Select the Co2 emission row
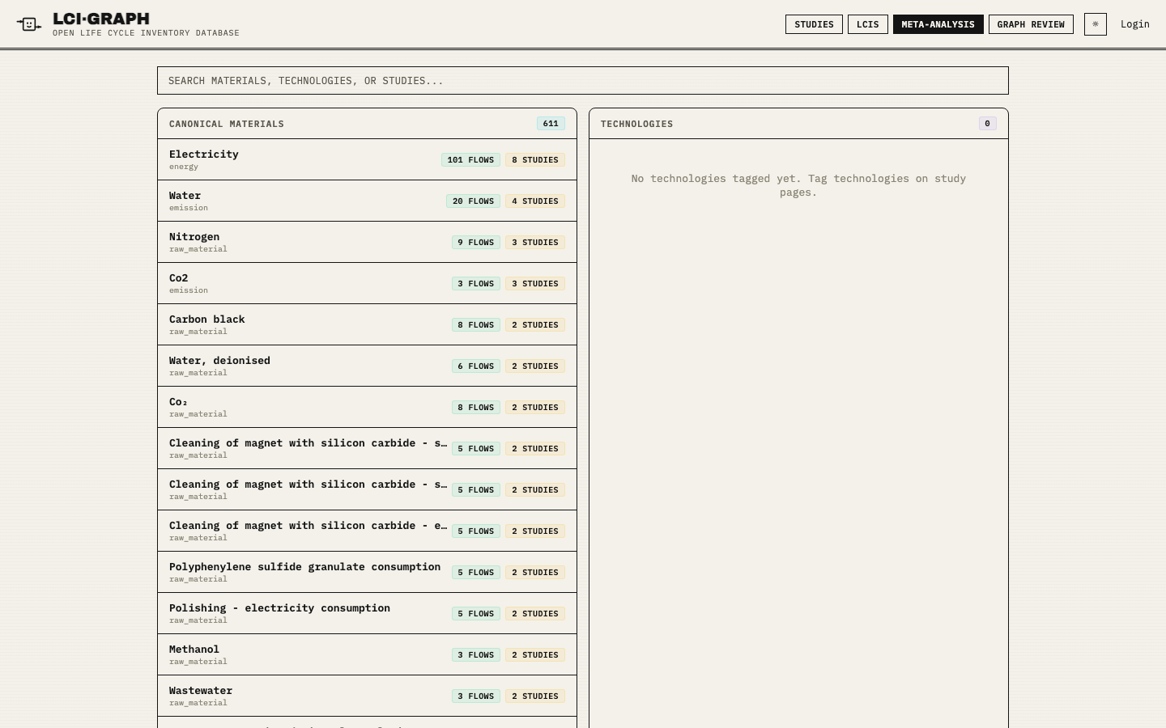Image resolution: width=1166 pixels, height=728 pixels. (x=367, y=283)
